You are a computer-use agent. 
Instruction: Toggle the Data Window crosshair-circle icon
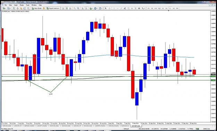[18, 8]
